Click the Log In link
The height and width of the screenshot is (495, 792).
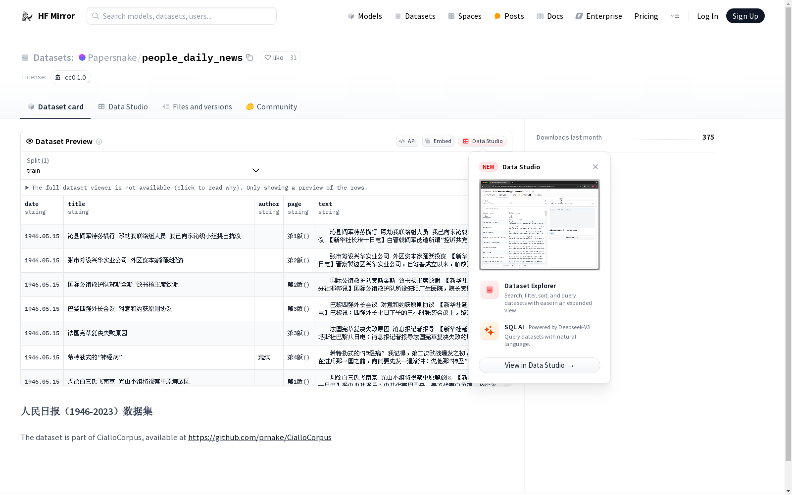[707, 16]
